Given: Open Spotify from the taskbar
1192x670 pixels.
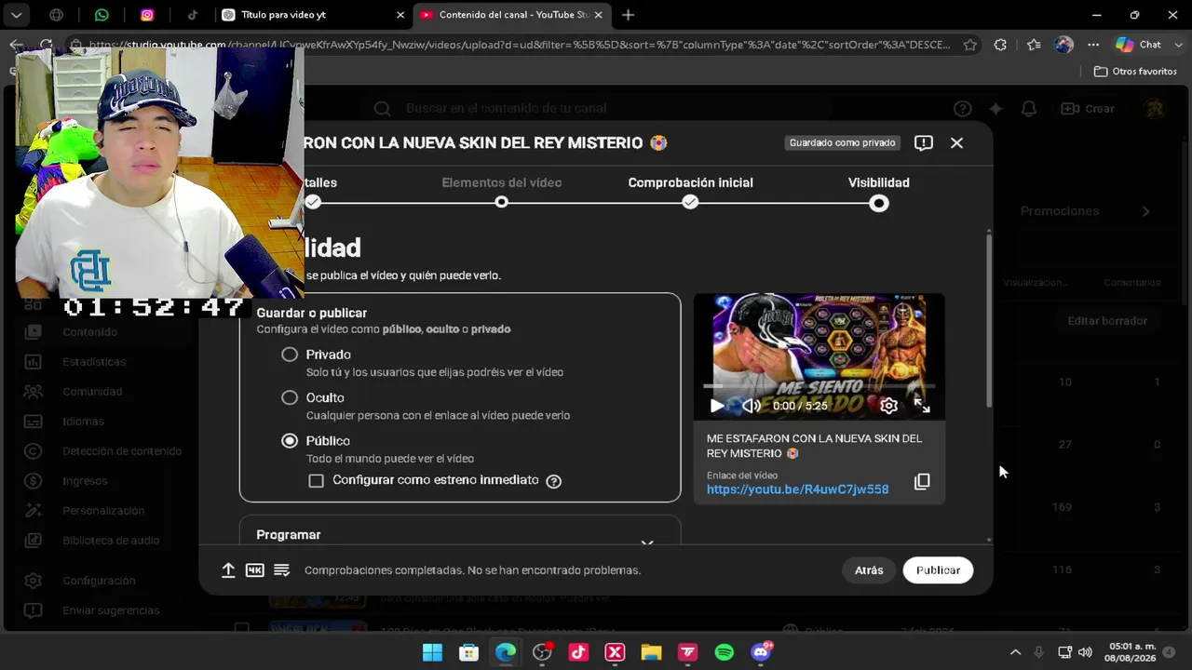Looking at the screenshot, I should [724, 652].
